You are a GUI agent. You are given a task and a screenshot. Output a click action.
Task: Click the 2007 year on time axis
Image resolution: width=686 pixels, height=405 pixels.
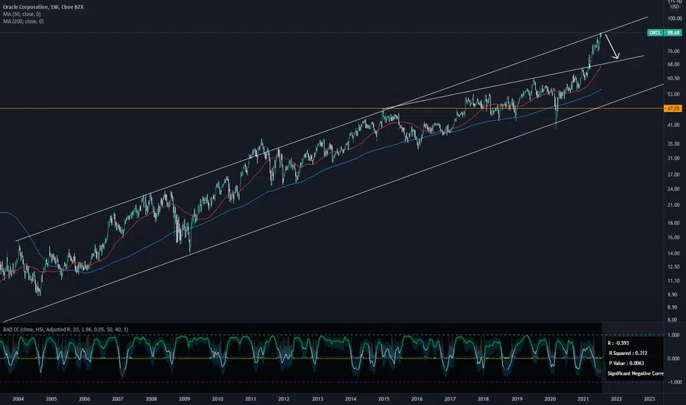coord(117,399)
